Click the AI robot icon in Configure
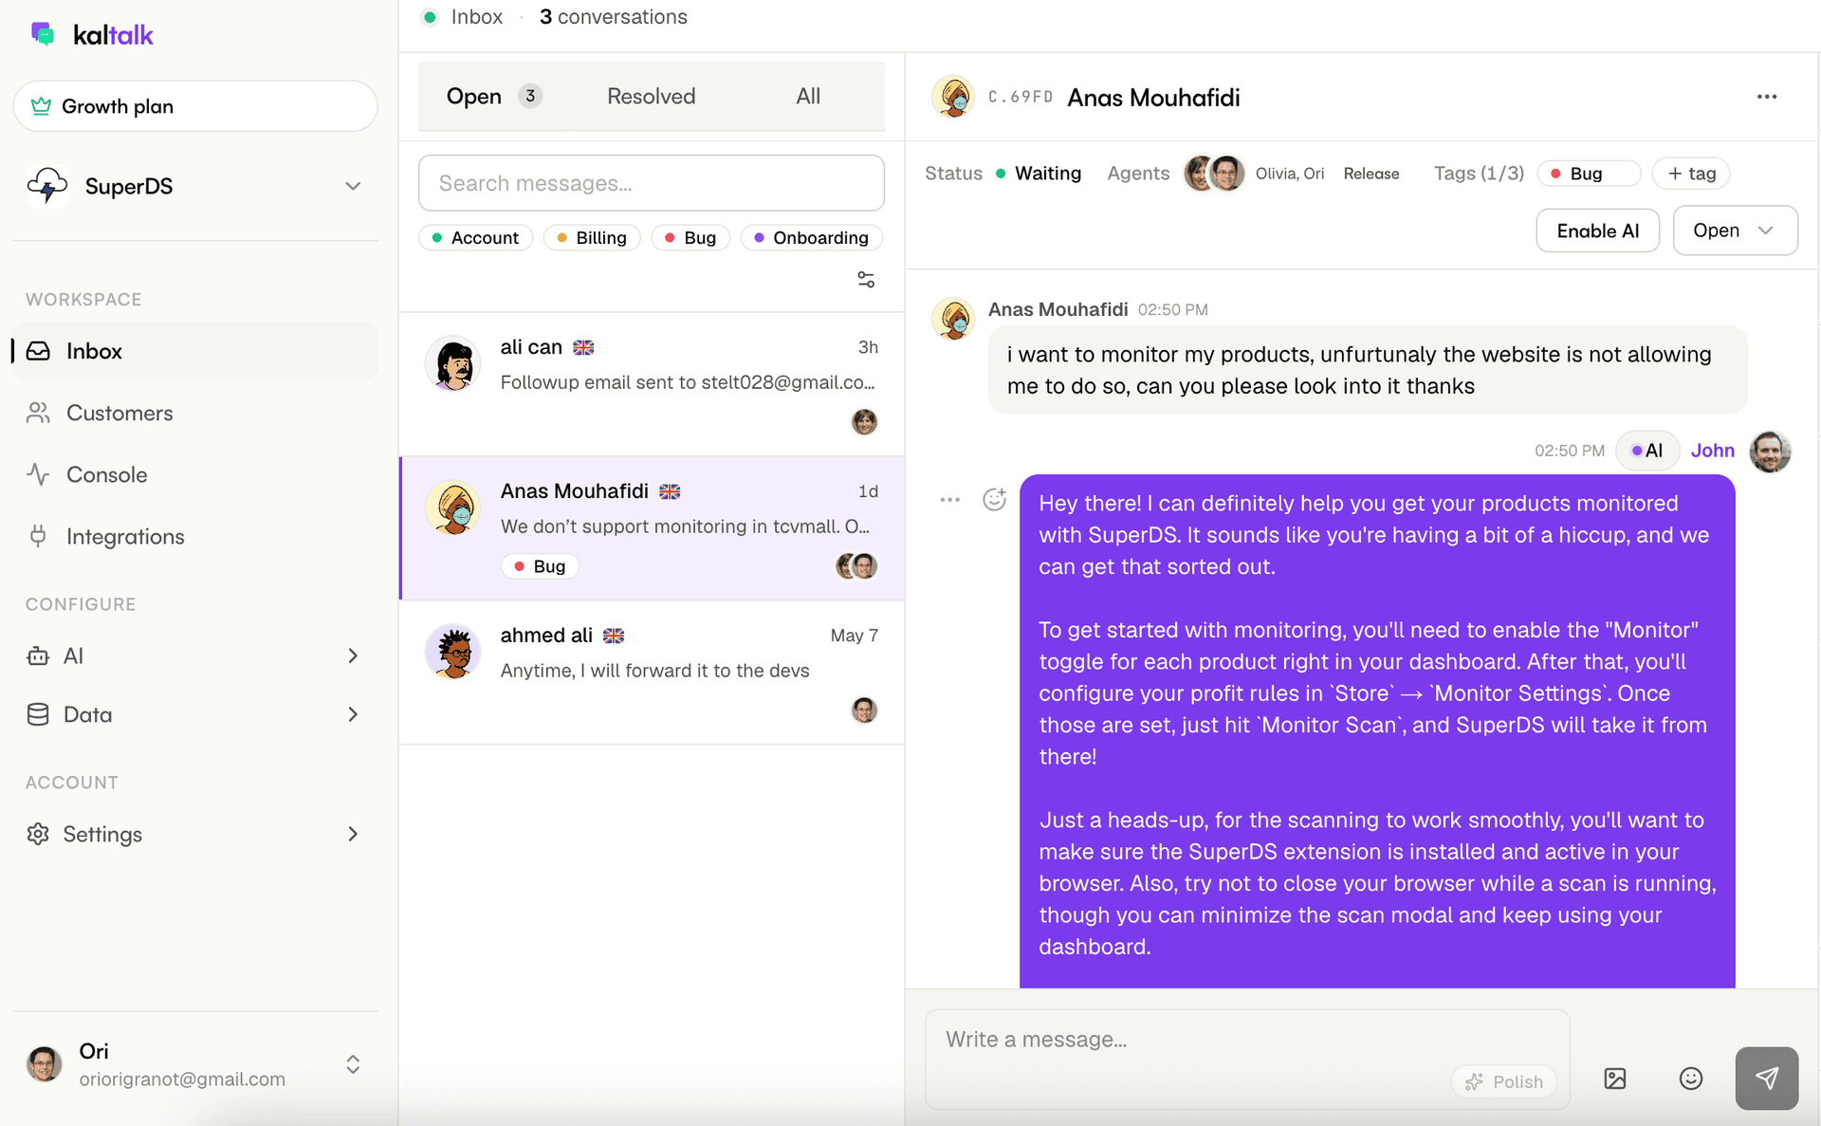Screen dimensions: 1821x1126 tap(38, 655)
